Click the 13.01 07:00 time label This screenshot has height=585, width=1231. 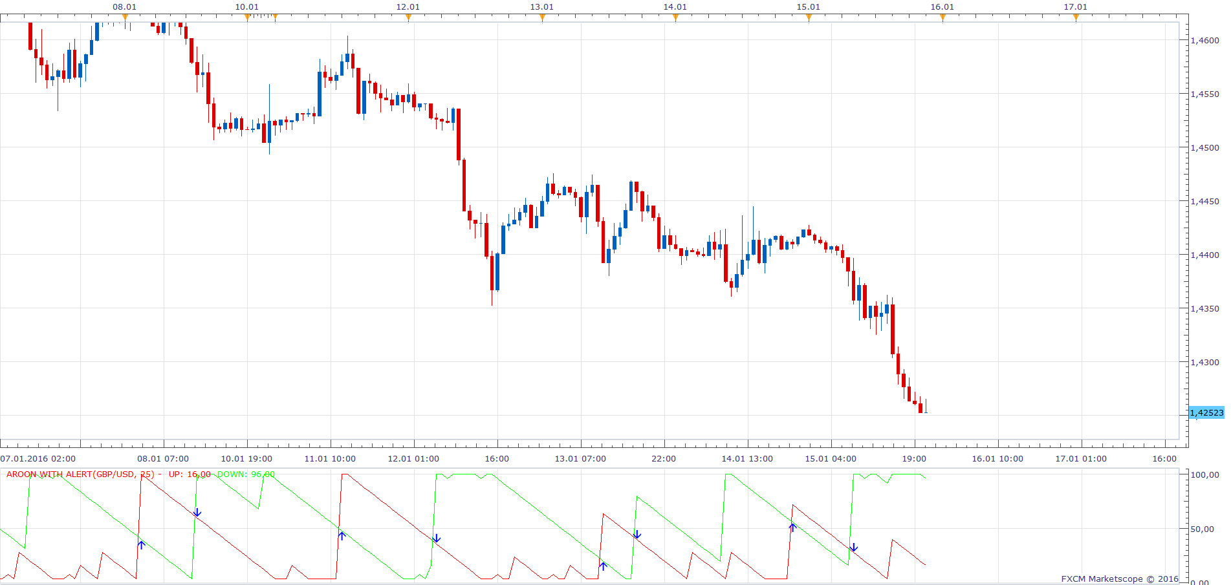580,459
